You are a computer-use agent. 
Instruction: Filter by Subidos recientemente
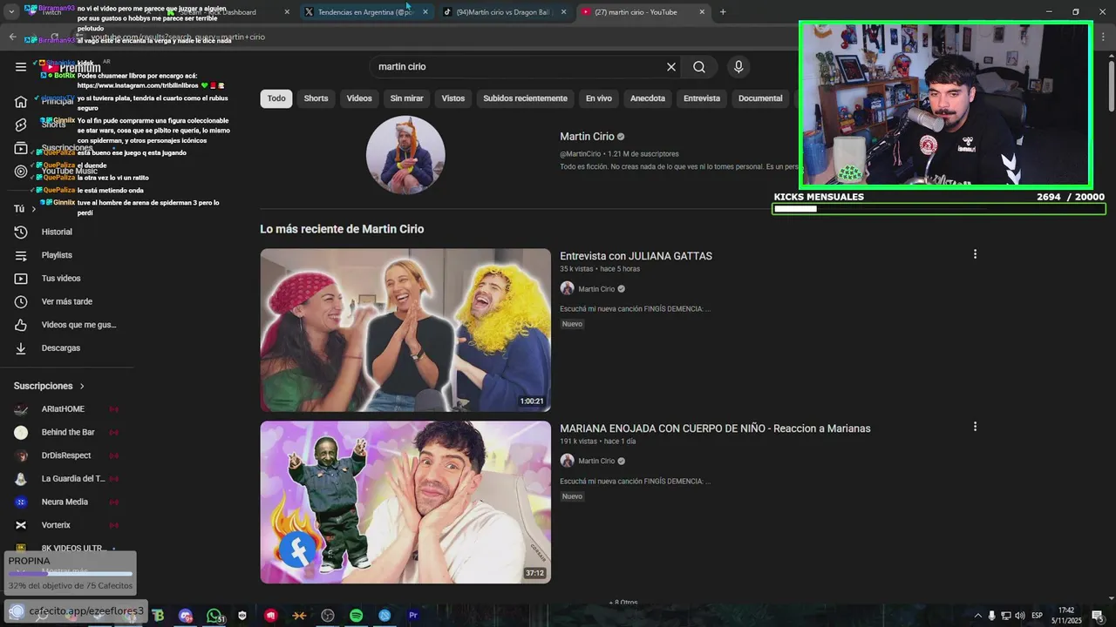click(x=526, y=98)
